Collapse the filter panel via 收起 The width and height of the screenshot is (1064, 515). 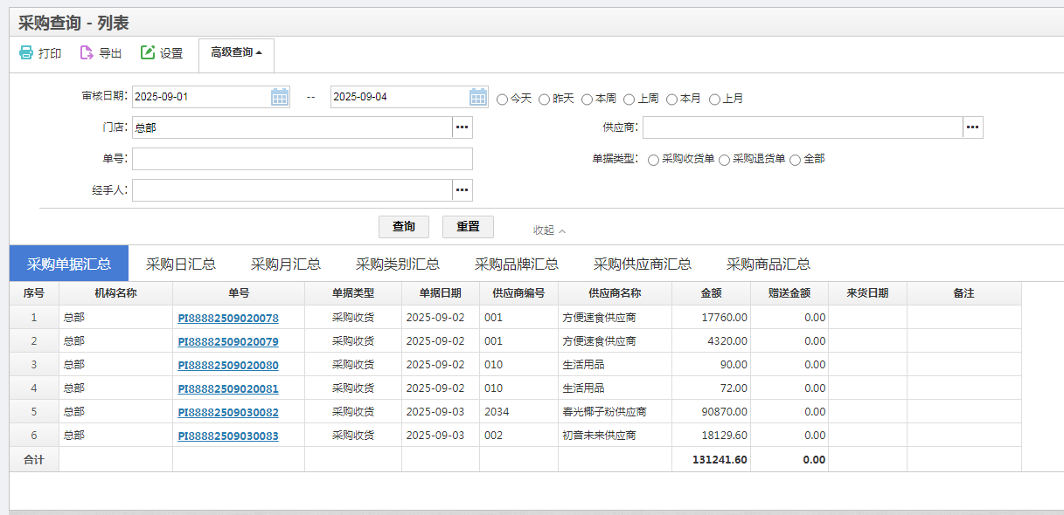tap(549, 230)
